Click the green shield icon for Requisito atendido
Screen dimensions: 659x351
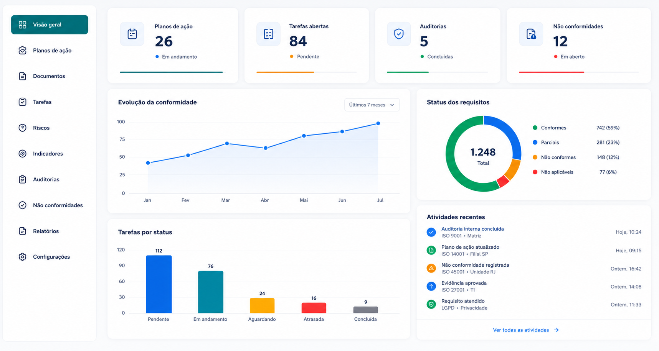click(x=431, y=304)
